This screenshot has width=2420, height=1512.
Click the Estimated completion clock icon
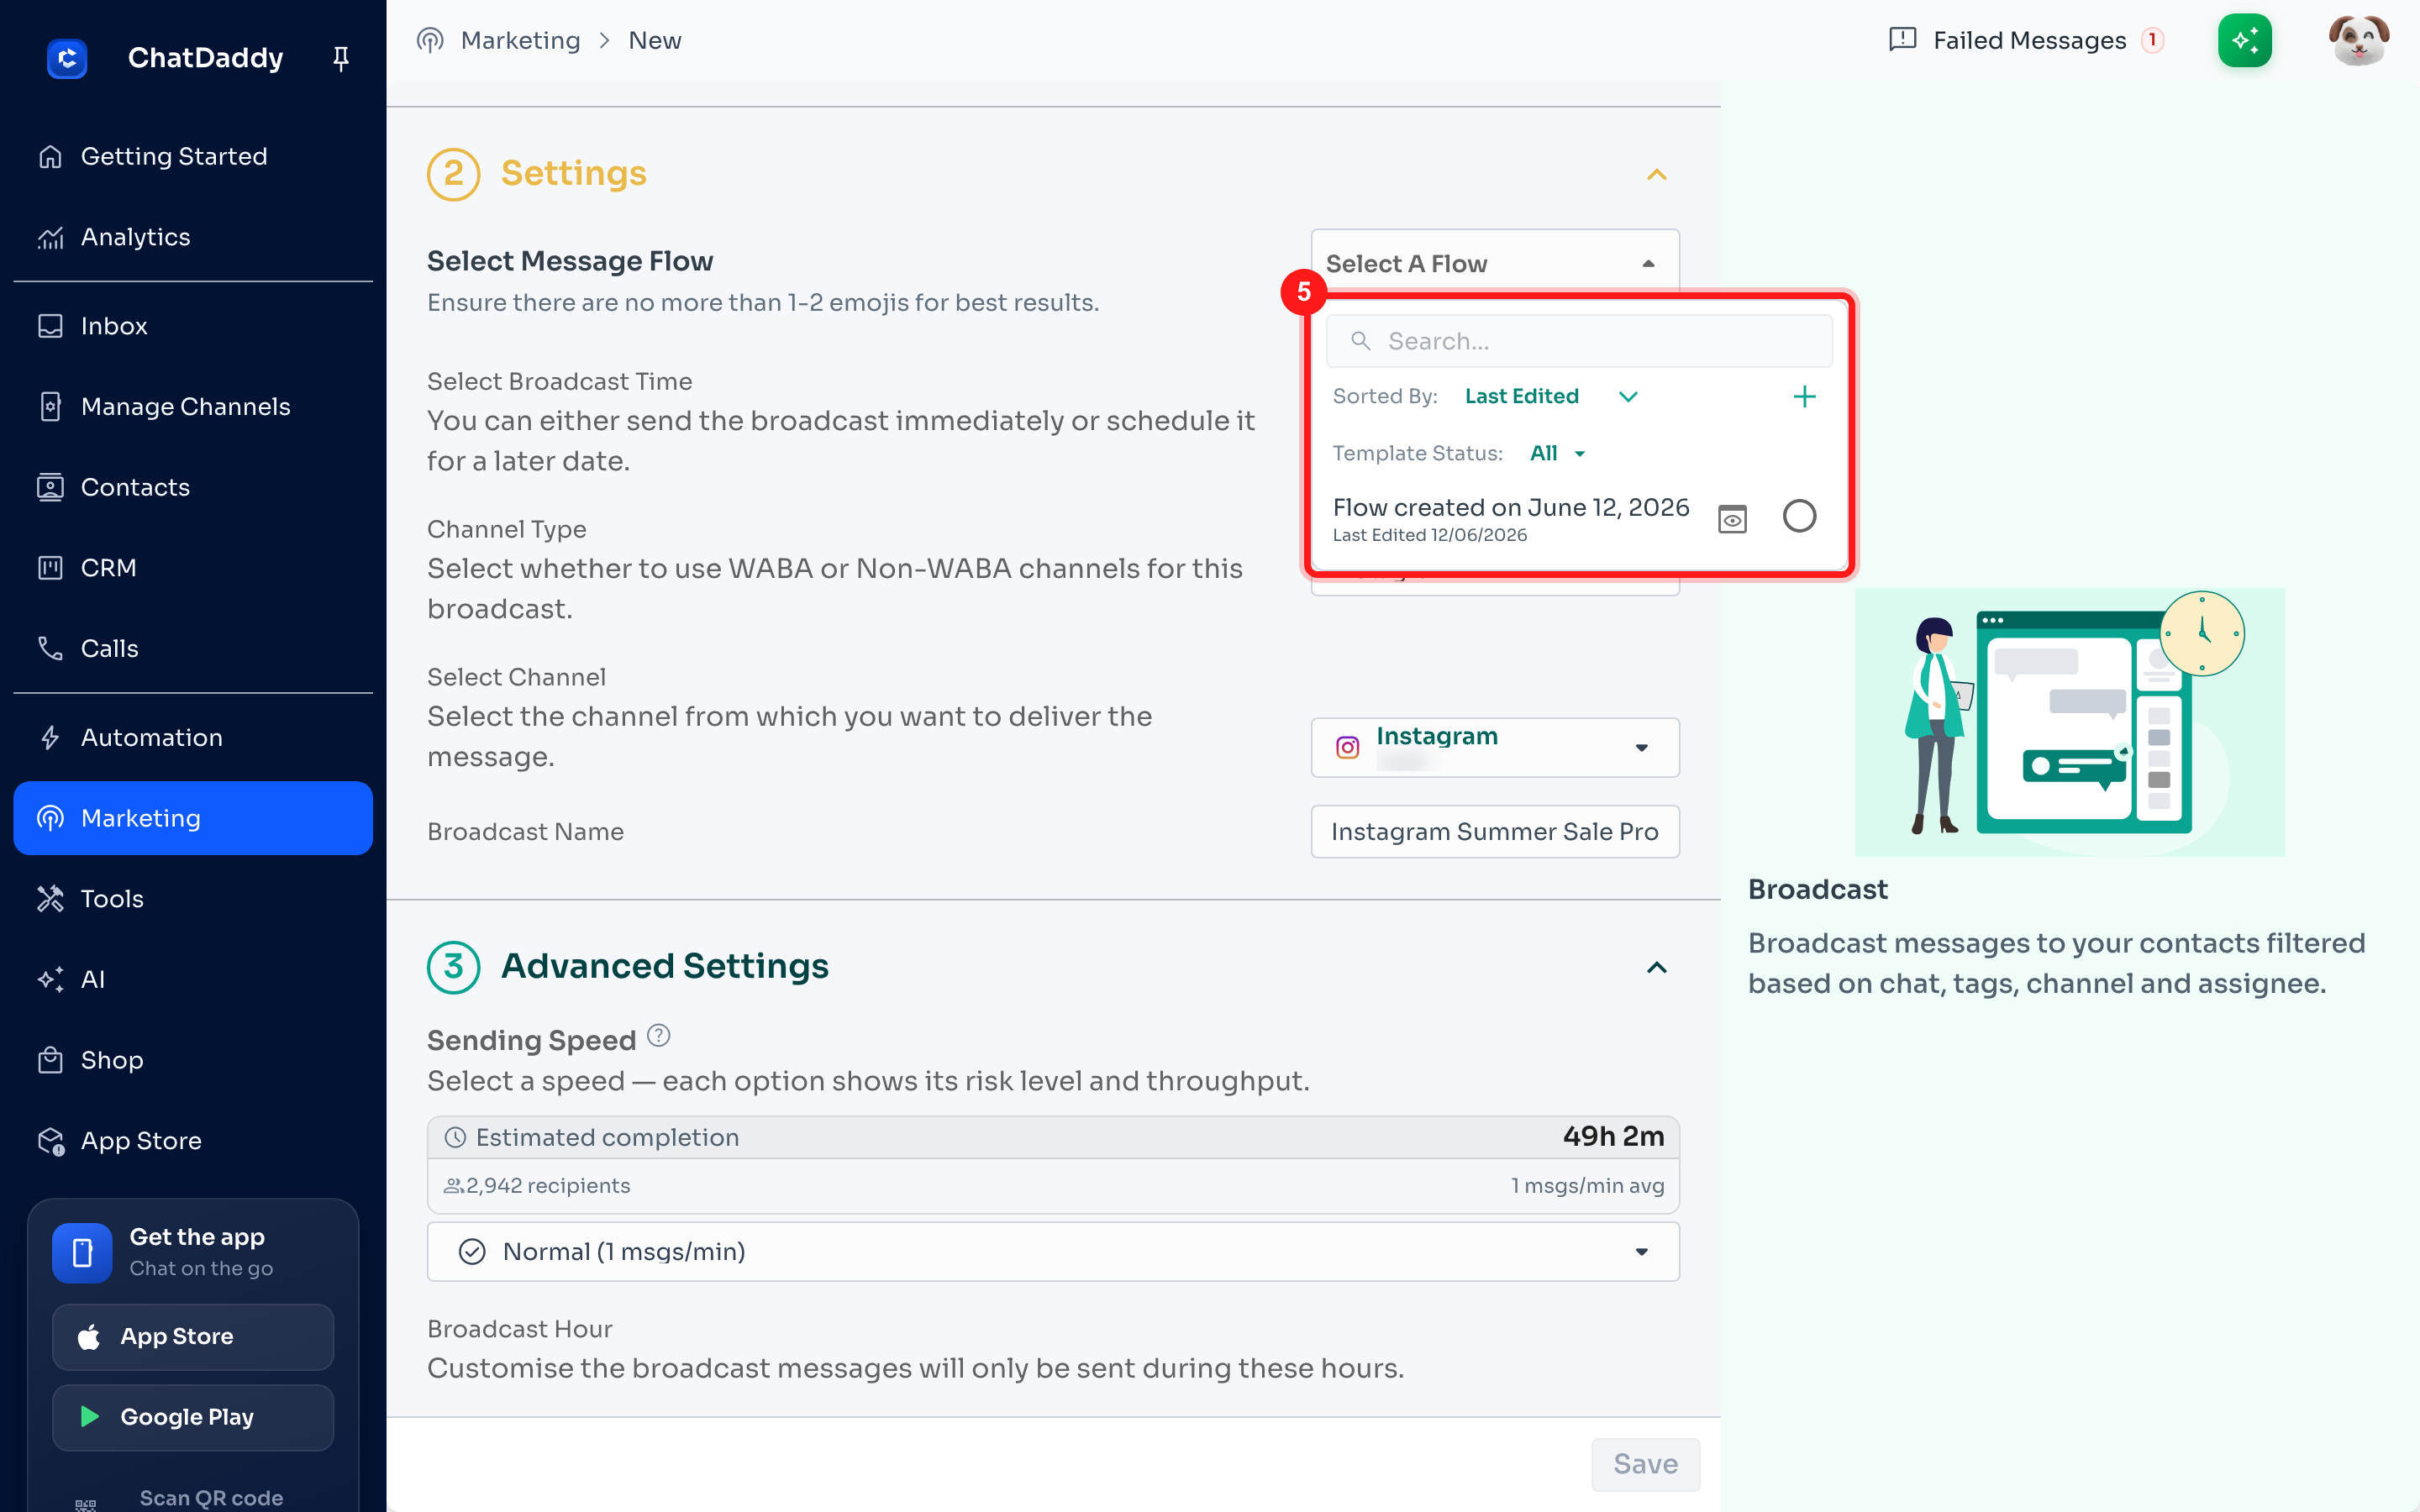(x=455, y=1137)
